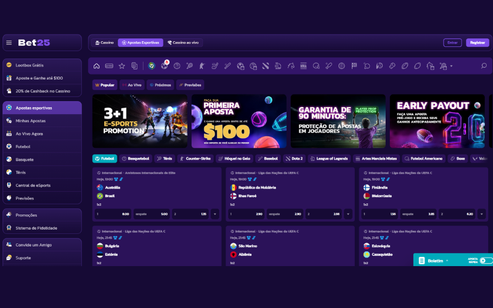Open Sistema de Fidelidade in the sidebar
This screenshot has height=308, width=493.
42,228
